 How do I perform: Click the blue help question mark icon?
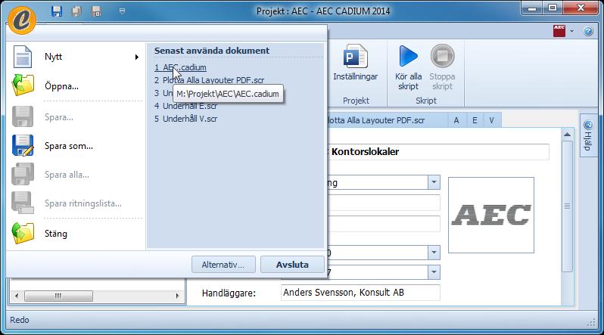tap(588, 31)
